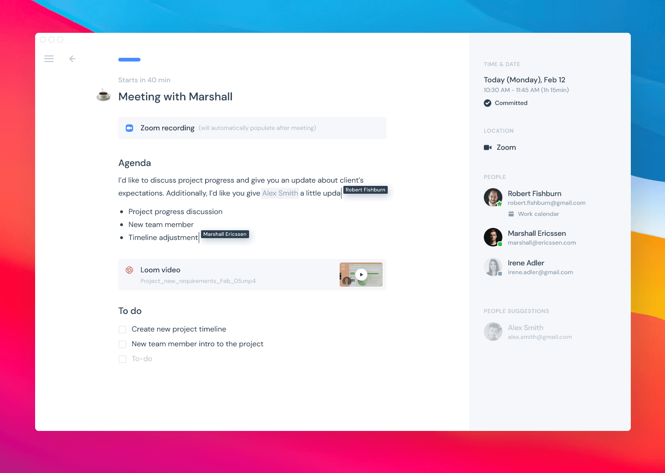Open the hamburger navigation menu
Screen dimensions: 665x473
tap(49, 59)
